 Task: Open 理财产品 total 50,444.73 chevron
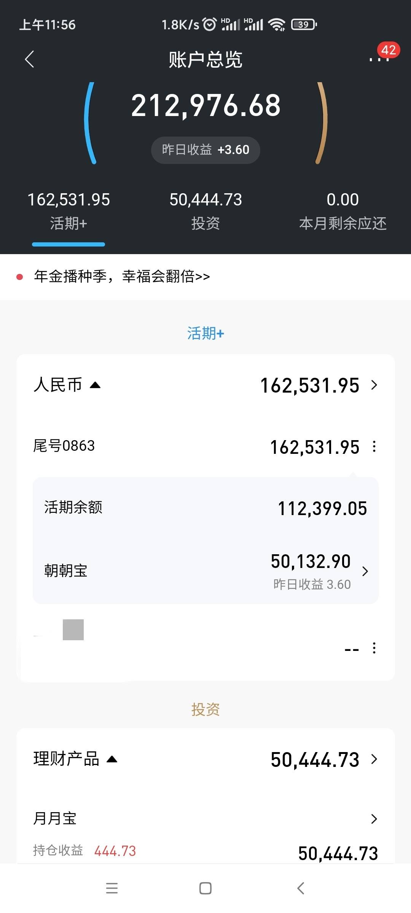(x=374, y=759)
